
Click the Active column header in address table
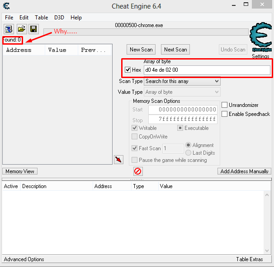pyautogui.click(x=11, y=186)
